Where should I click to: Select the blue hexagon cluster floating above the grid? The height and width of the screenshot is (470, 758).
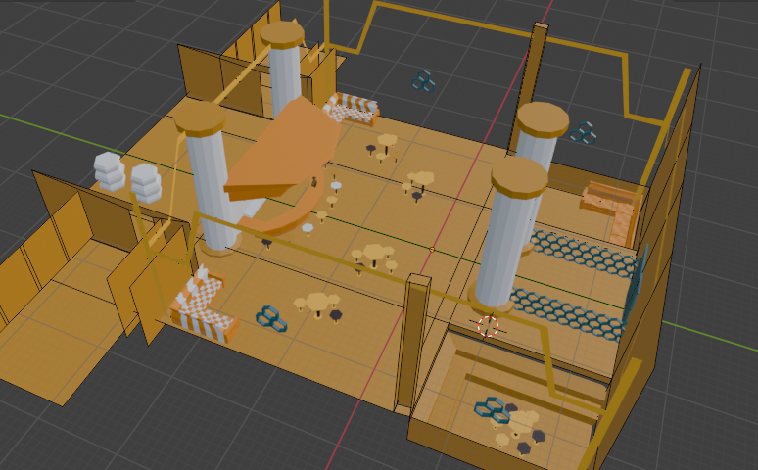(424, 80)
